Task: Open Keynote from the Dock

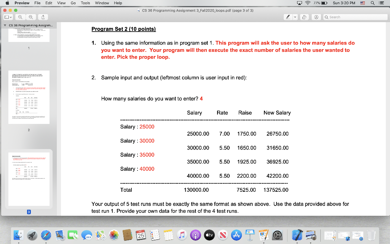Action: coord(250,235)
